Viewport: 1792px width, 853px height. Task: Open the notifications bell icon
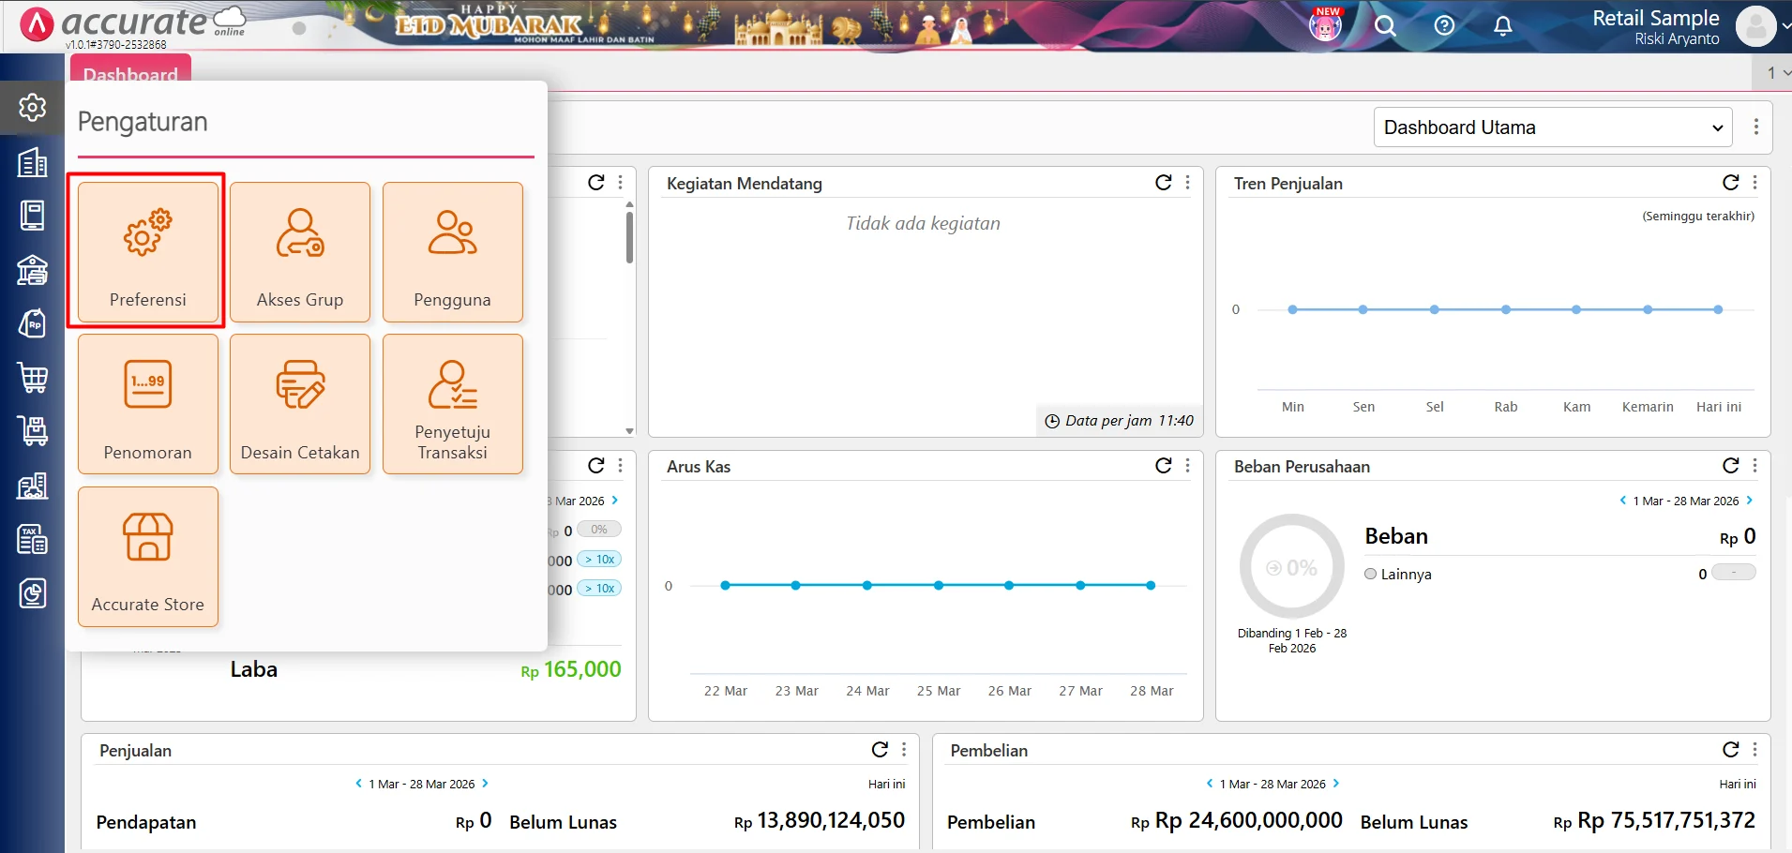[1502, 25]
